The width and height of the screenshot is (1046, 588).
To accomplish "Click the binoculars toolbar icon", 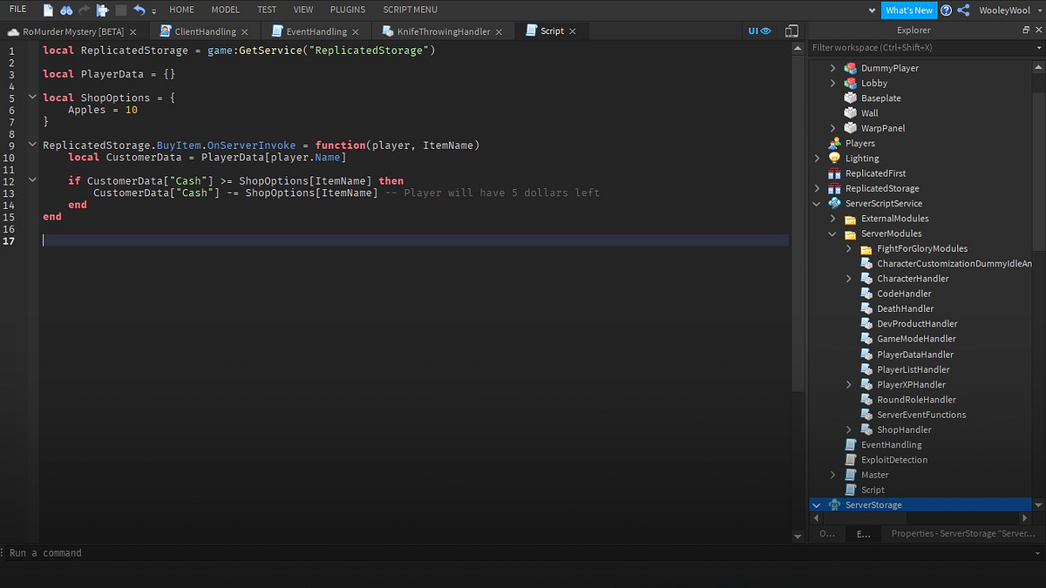I will click(66, 10).
